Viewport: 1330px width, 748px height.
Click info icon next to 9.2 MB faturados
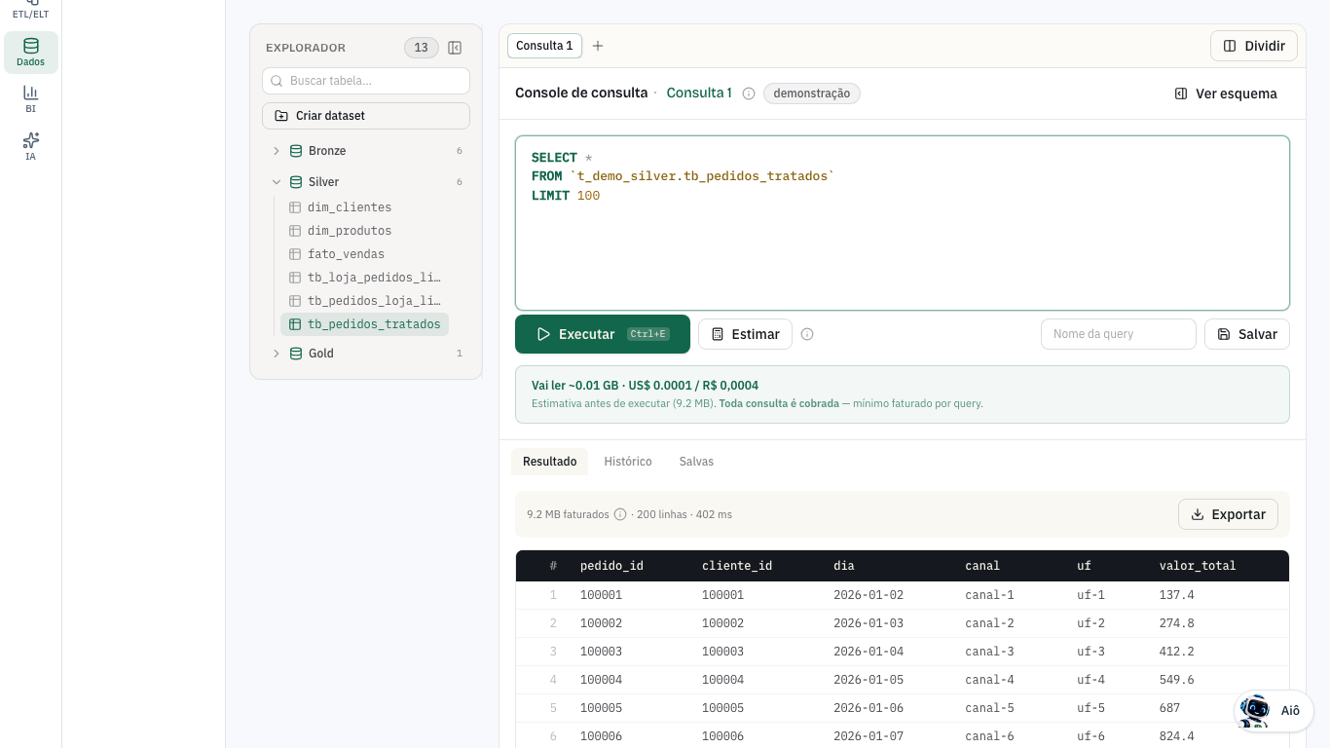coord(620,514)
